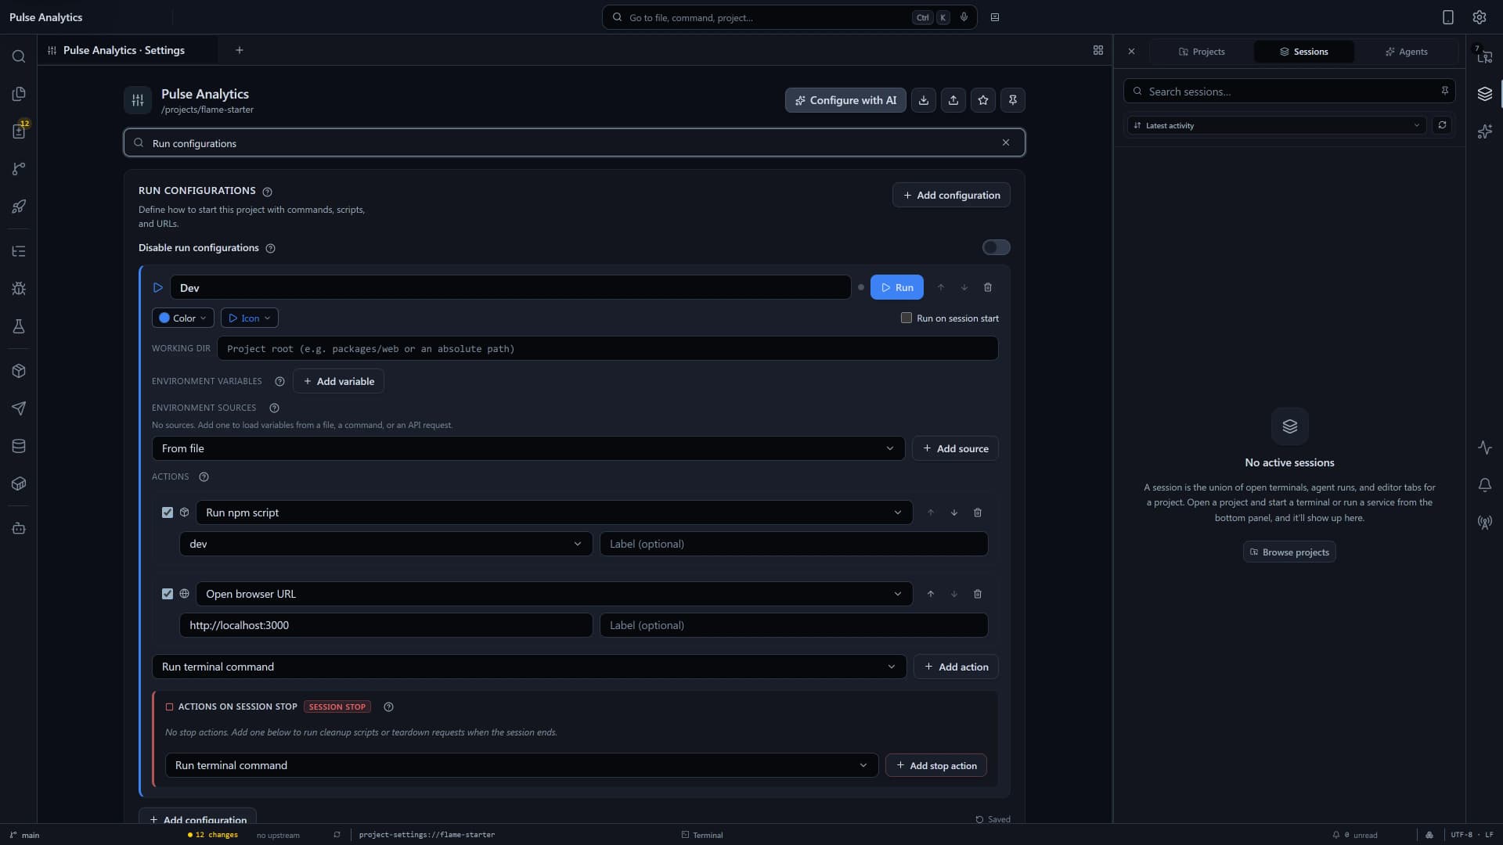This screenshot has width=1503, height=845.
Task: Open the Run npm script action type dropdown
Action: point(554,512)
